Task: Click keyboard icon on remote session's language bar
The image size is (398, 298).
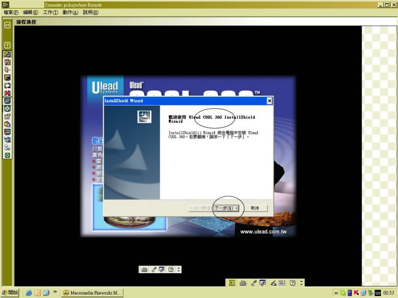Action: pyautogui.click(x=144, y=269)
